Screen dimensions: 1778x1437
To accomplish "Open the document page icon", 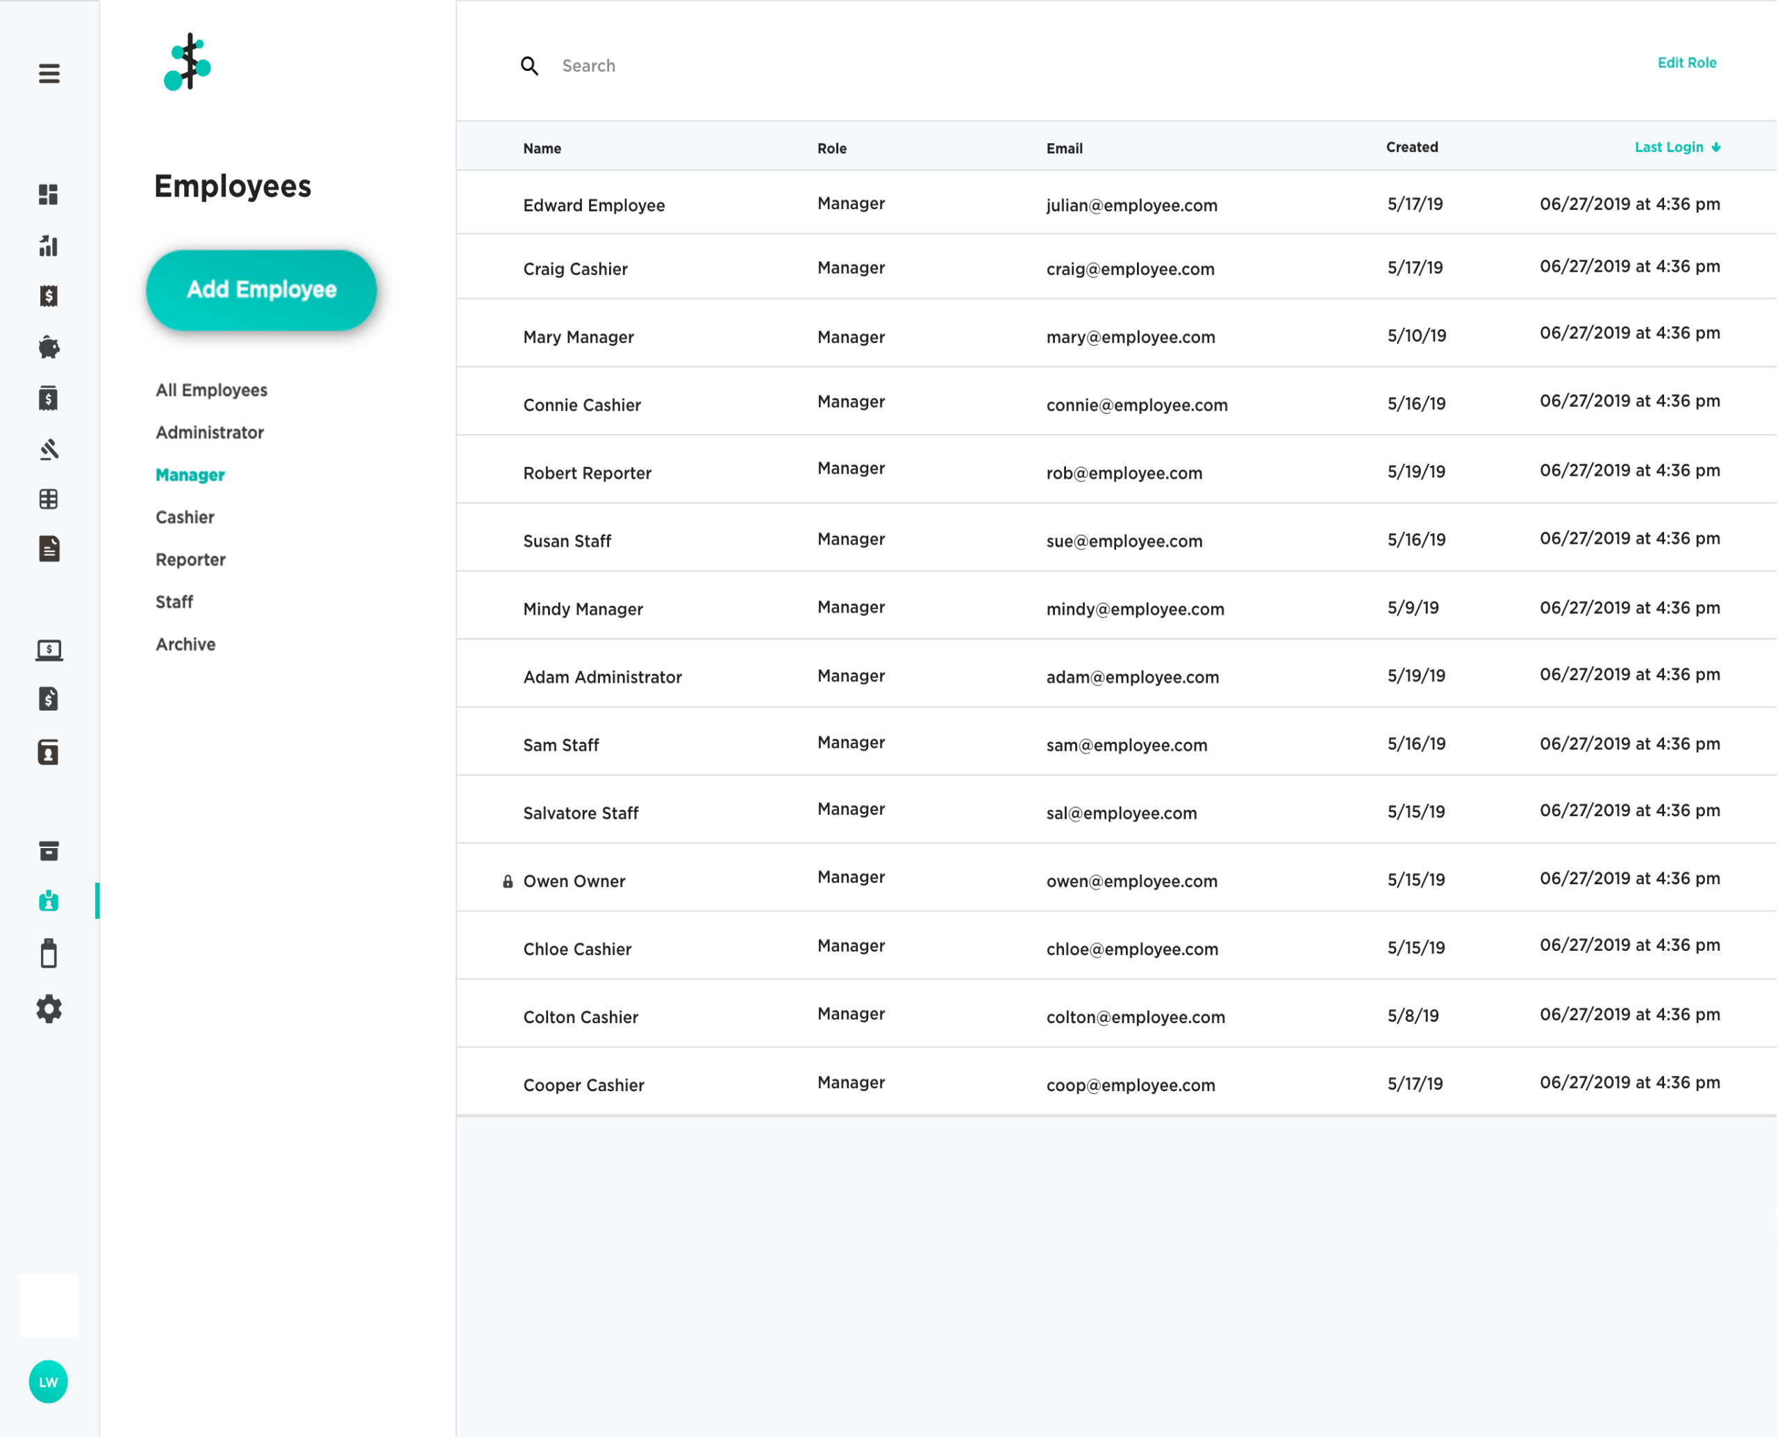I will tap(49, 548).
